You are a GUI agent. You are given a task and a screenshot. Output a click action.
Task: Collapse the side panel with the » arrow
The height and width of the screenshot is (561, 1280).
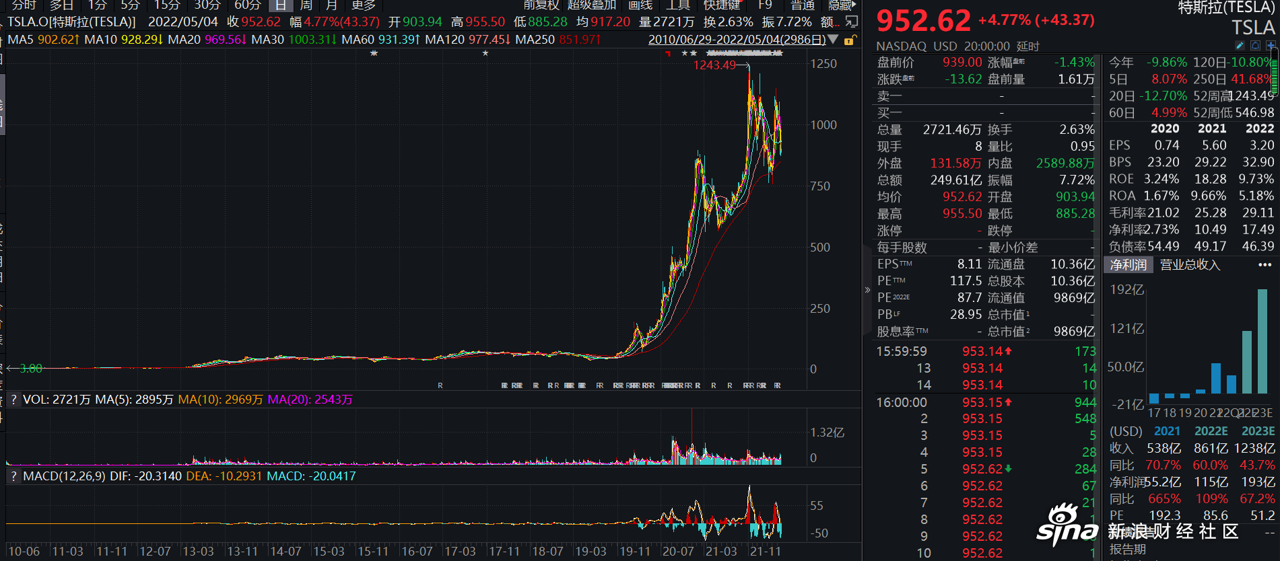point(867,290)
